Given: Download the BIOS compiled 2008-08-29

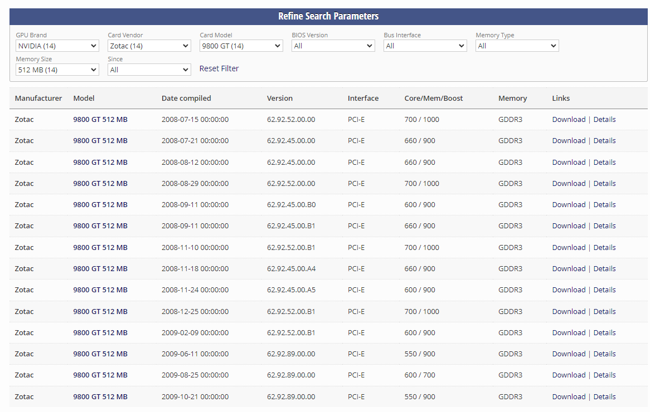Looking at the screenshot, I should click(x=569, y=183).
